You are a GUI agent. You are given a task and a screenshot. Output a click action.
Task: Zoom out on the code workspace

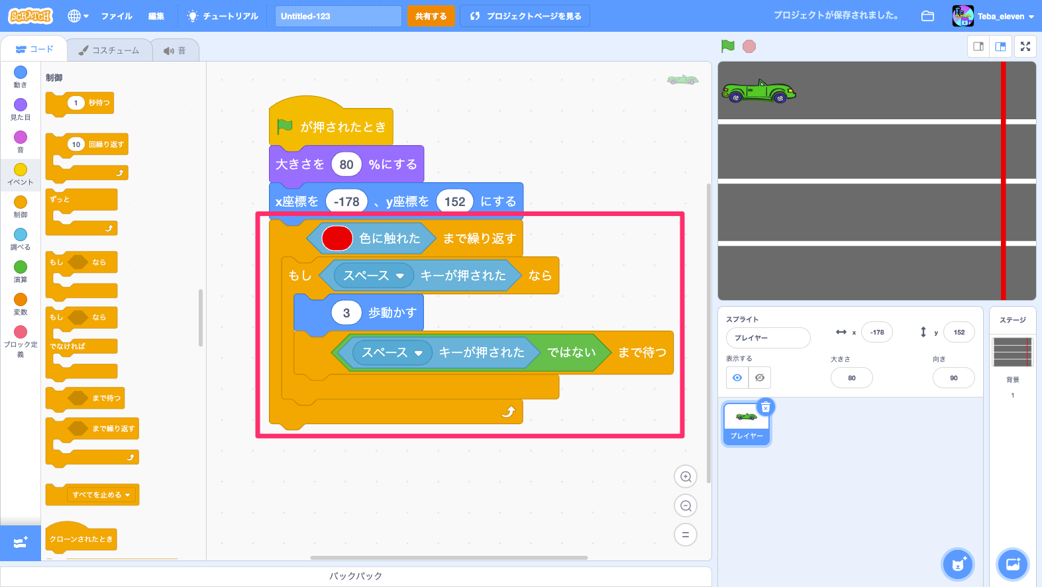(x=686, y=506)
